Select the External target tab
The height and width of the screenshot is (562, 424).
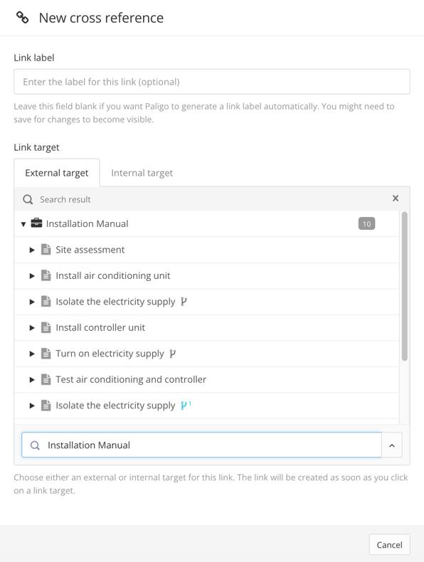[57, 173]
